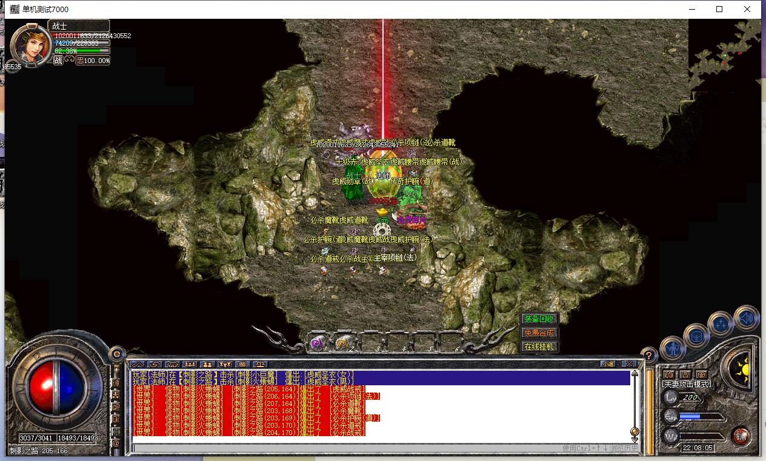This screenshot has height=461, width=766.
Task: Click the round 'e' button above the chat panel
Action: (x=116, y=353)
